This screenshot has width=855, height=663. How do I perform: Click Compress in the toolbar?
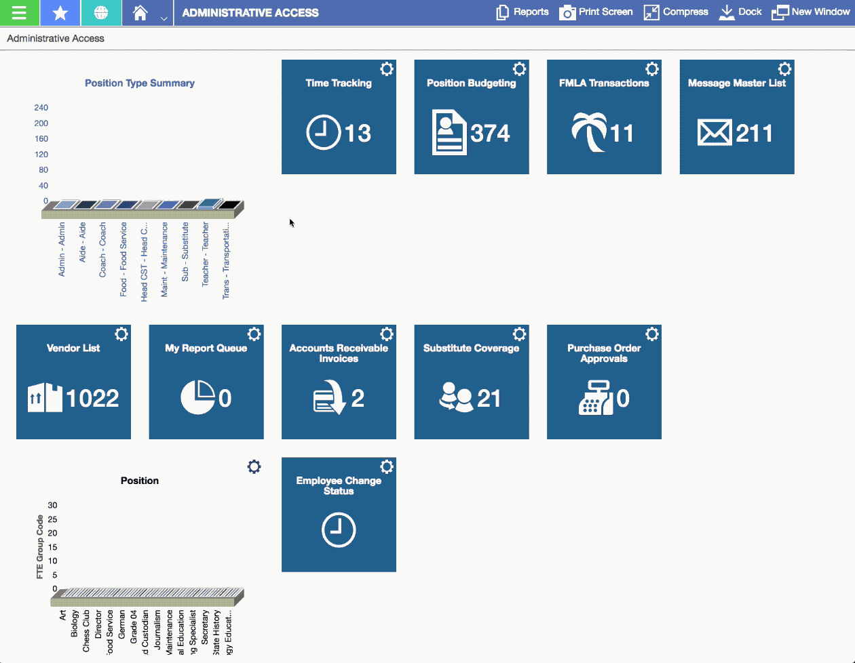click(676, 12)
